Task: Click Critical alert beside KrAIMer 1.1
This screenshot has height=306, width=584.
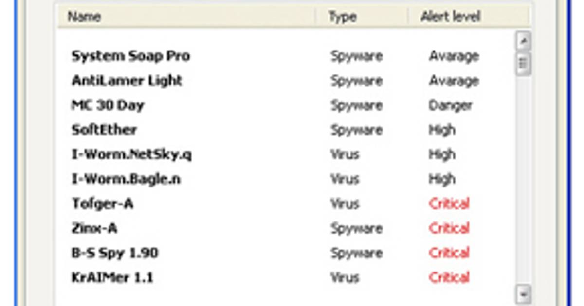Action: coord(449,278)
